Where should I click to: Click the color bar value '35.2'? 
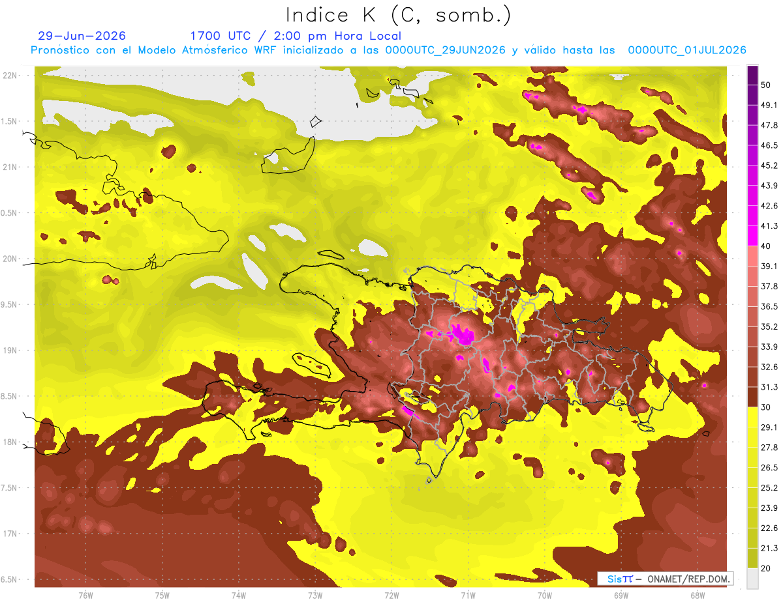click(x=769, y=326)
